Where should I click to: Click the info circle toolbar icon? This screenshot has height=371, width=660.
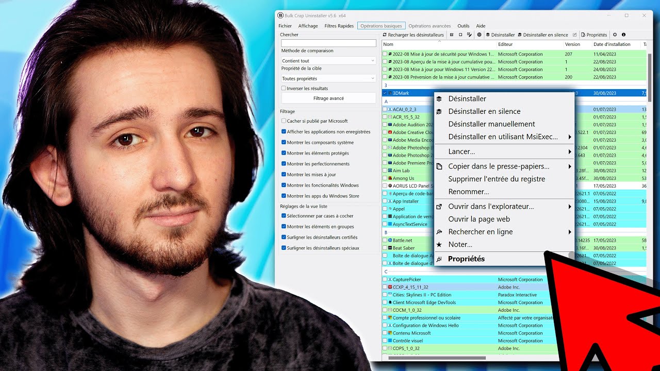coord(623,35)
